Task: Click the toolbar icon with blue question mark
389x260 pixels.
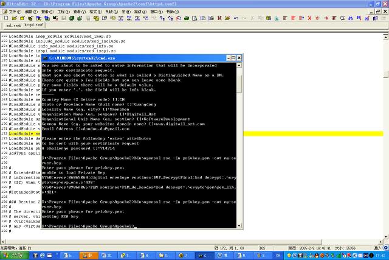Action: tap(301, 18)
